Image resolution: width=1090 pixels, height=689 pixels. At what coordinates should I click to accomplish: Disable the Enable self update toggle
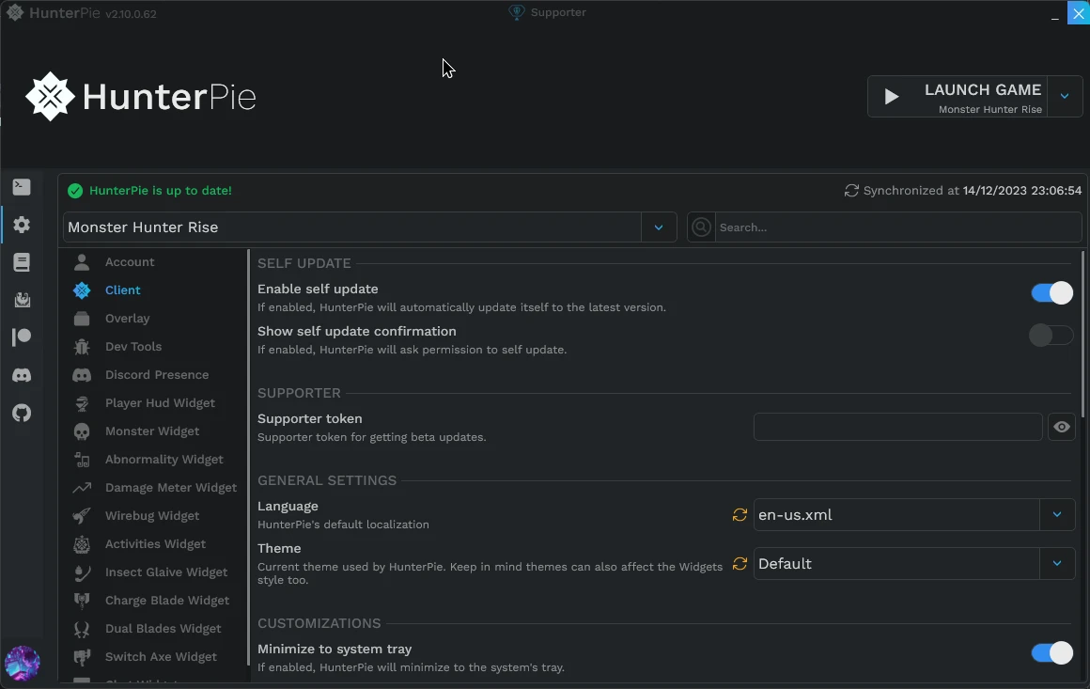(1051, 293)
